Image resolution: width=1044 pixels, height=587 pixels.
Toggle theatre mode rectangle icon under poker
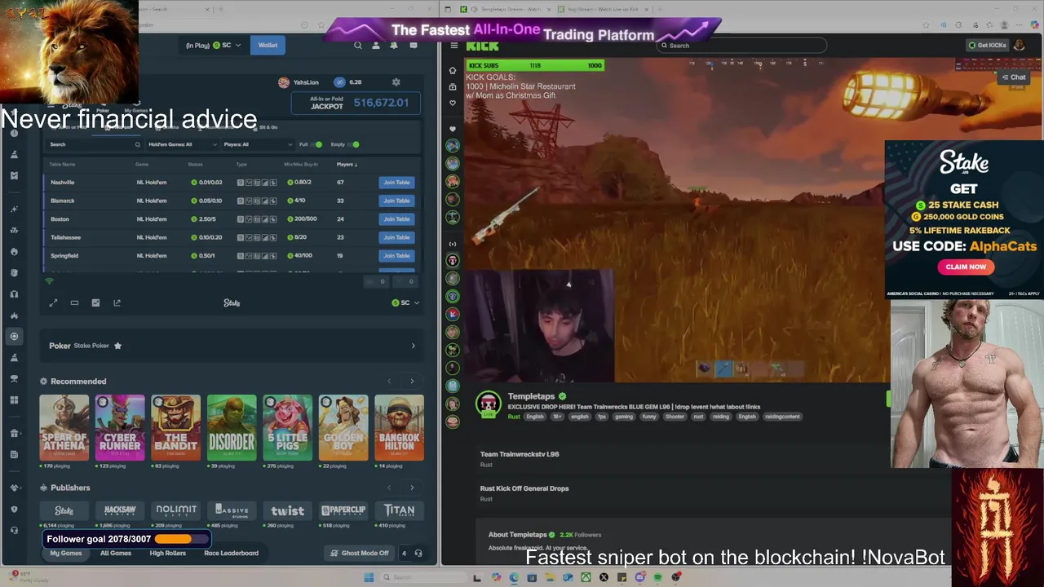(x=74, y=302)
